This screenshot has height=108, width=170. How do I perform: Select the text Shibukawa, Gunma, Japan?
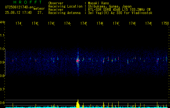pos(110,6)
